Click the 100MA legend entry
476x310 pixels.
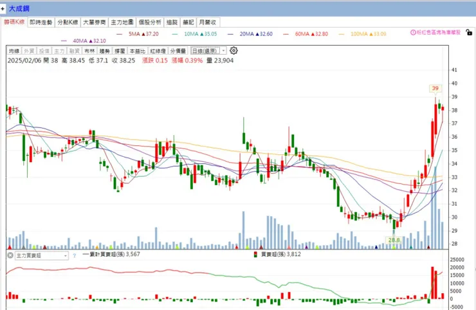(363, 33)
